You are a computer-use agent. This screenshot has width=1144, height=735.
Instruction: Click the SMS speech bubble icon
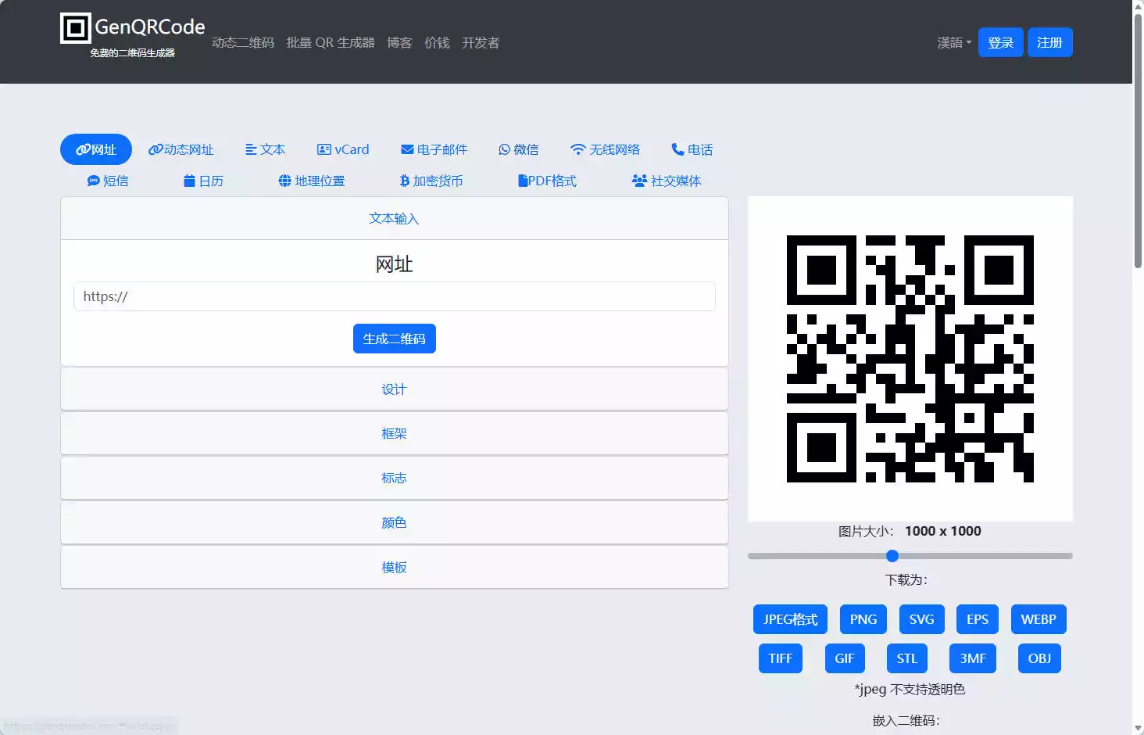(x=94, y=181)
